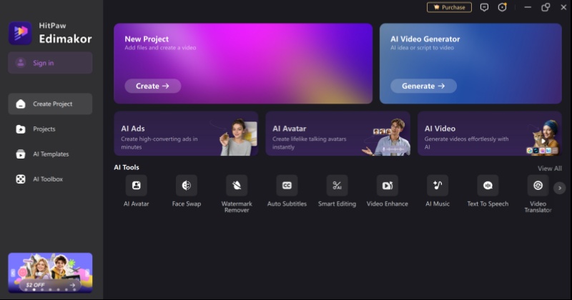
Task: Open the AI Music tool
Action: [x=438, y=186]
